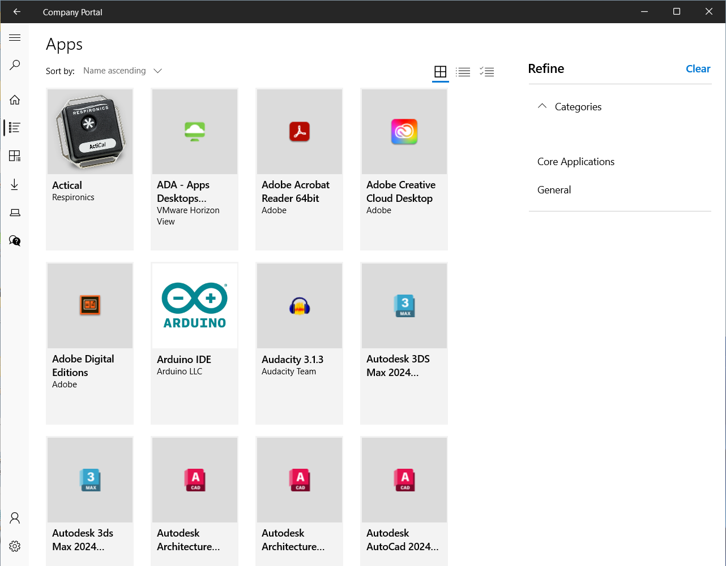
Task: Open Help & support chat icon
Action: [15, 241]
